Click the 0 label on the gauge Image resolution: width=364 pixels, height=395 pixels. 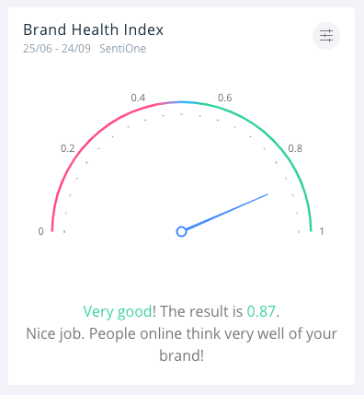[40, 231]
